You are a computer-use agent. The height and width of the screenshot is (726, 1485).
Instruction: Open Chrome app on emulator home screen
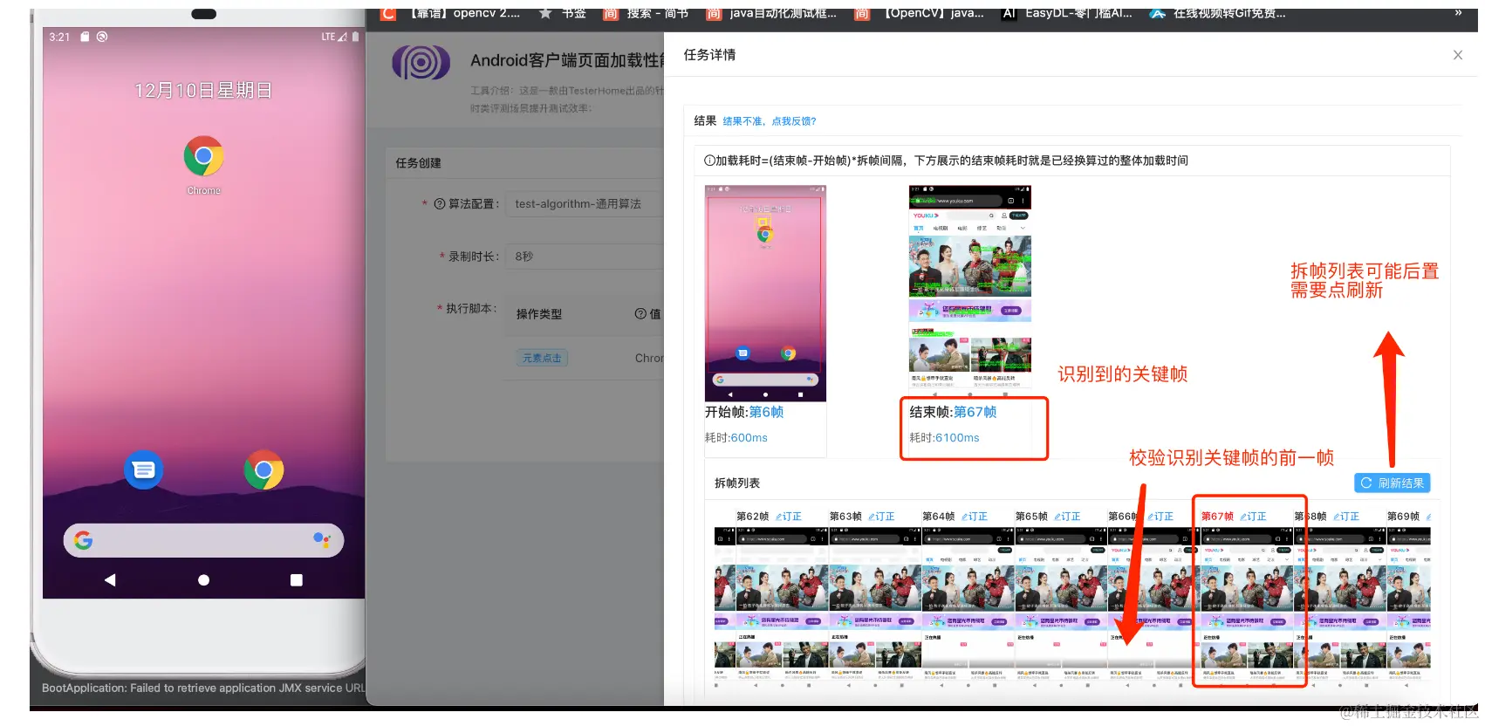coord(203,157)
